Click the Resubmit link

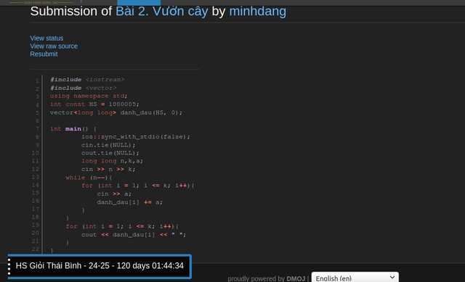pyautogui.click(x=44, y=54)
